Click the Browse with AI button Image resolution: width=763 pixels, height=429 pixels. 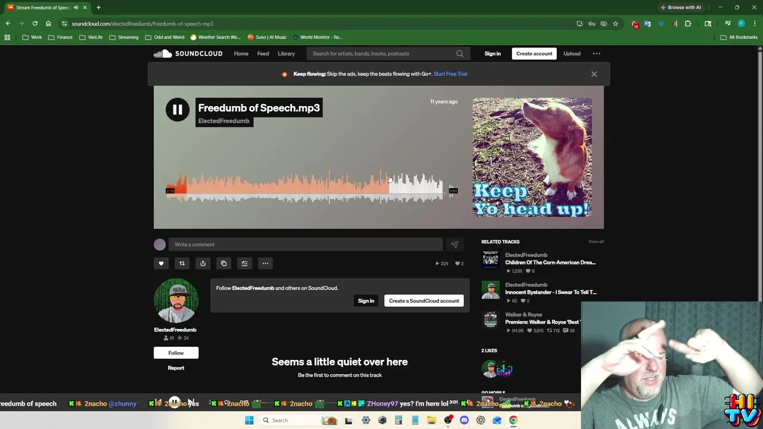coord(680,7)
